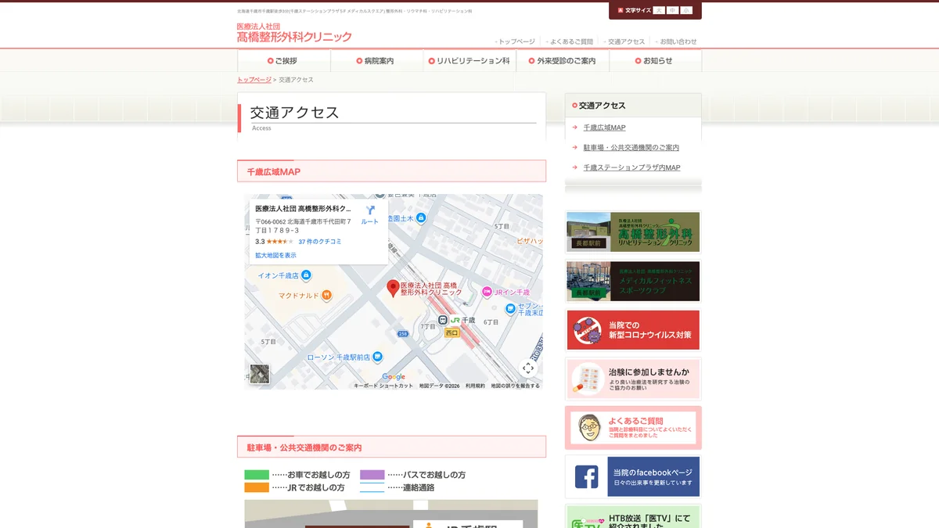The height and width of the screenshot is (528, 939).
Task: Click the map camera controls button
Action: pyautogui.click(x=528, y=368)
